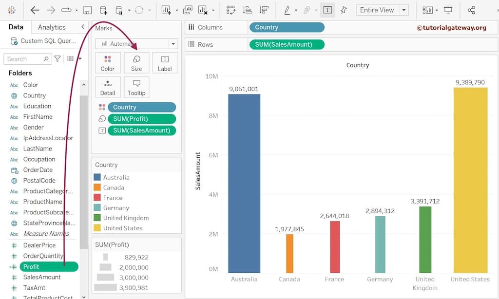
Task: Click the filter icon beside the search box
Action: (58, 58)
